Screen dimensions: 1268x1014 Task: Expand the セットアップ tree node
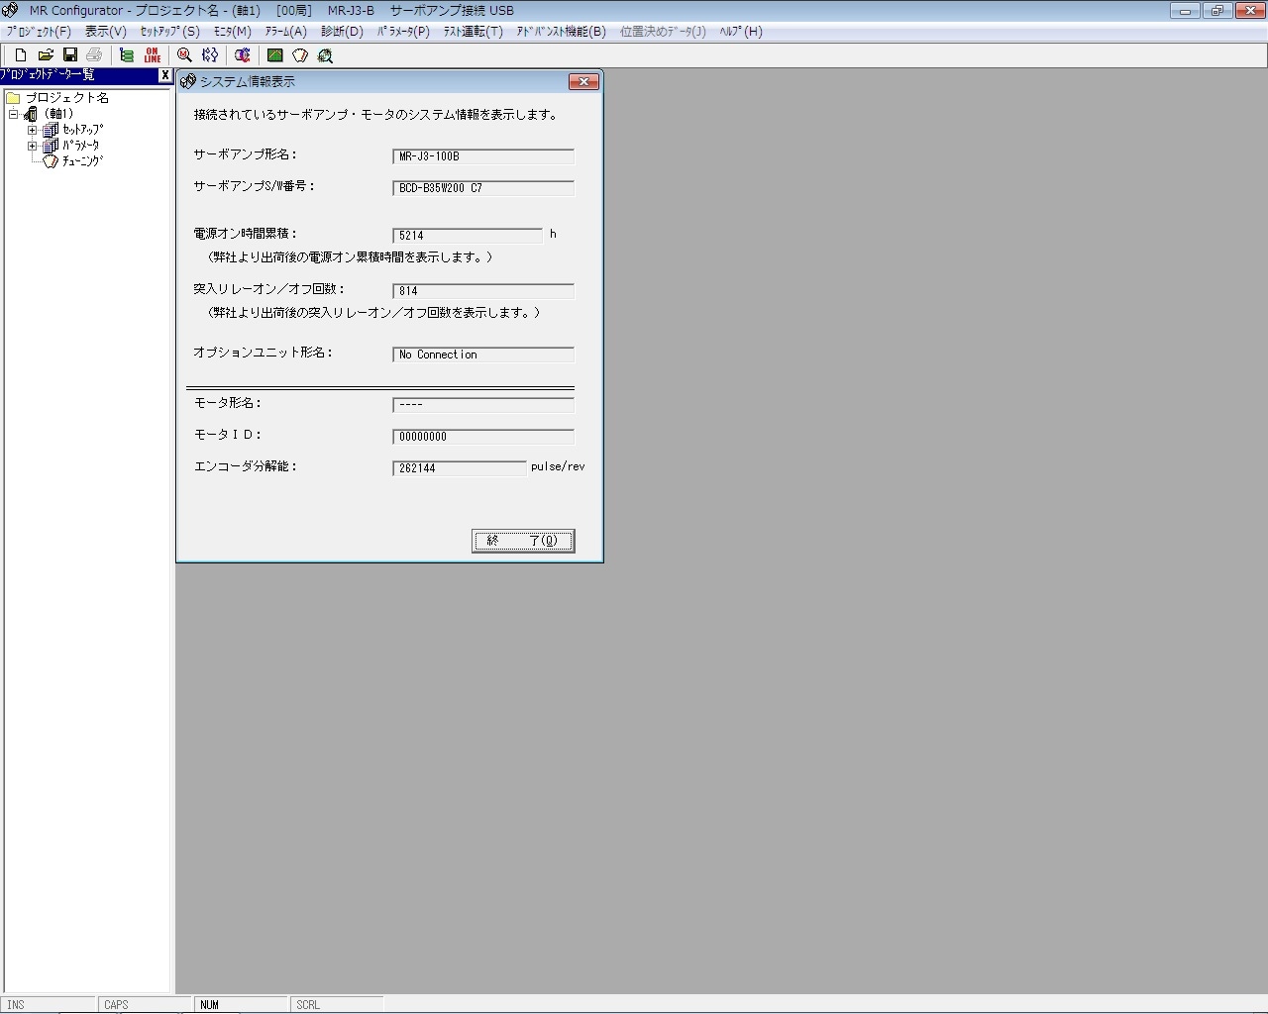pos(32,130)
